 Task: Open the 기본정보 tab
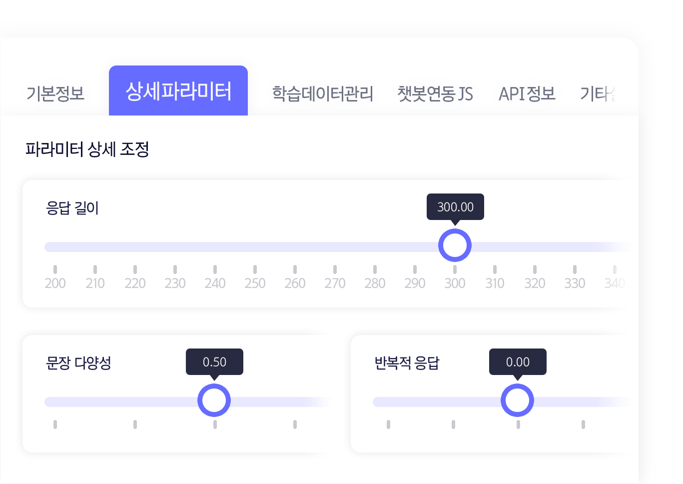tap(55, 93)
